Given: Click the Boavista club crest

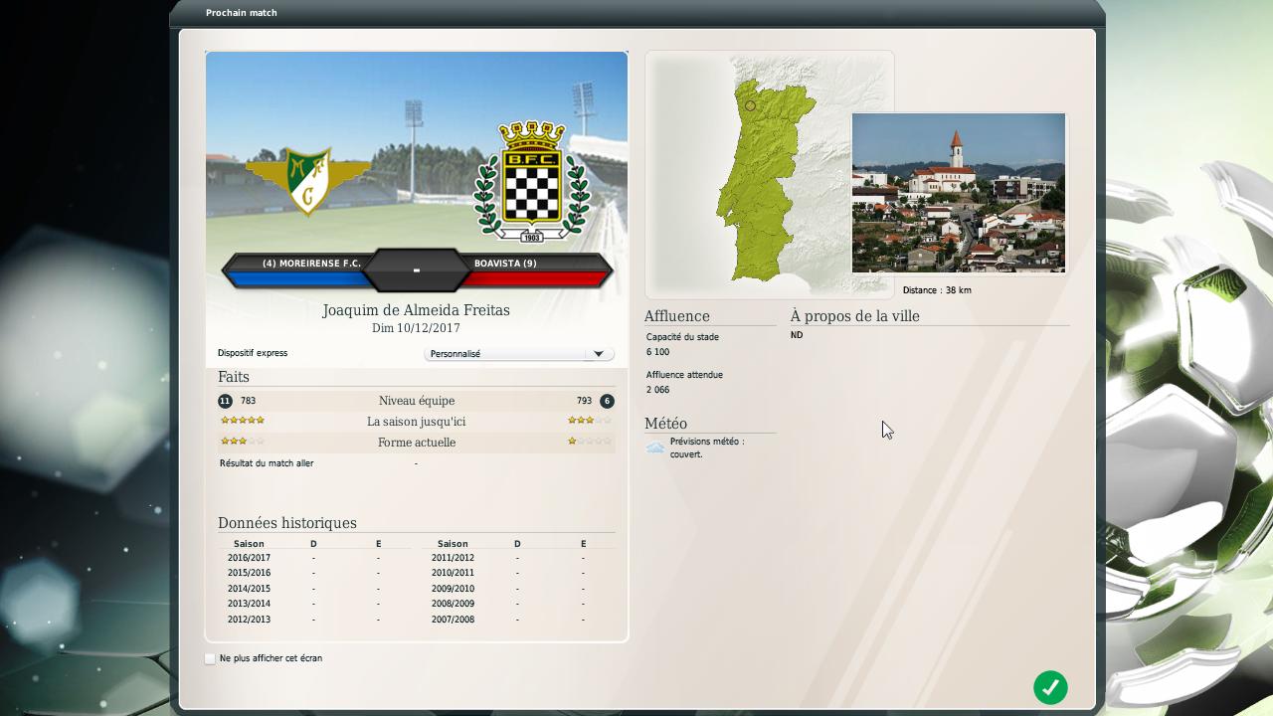Looking at the screenshot, I should pyautogui.click(x=531, y=181).
